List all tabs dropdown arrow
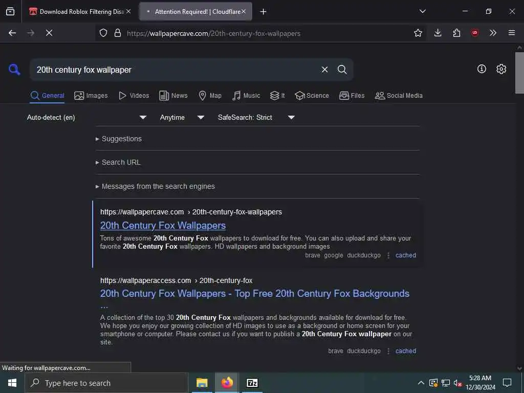The image size is (524, 393). [x=423, y=11]
